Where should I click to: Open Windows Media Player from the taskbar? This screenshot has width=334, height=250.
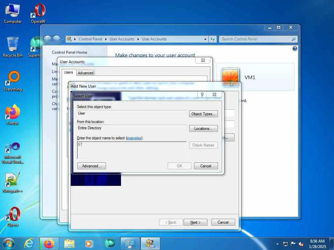(89, 243)
